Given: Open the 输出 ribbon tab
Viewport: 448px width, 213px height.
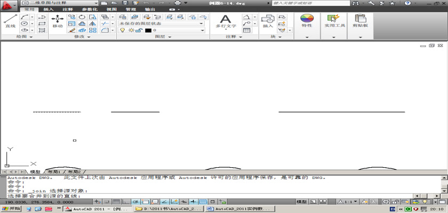Looking at the screenshot, I should [x=150, y=10].
